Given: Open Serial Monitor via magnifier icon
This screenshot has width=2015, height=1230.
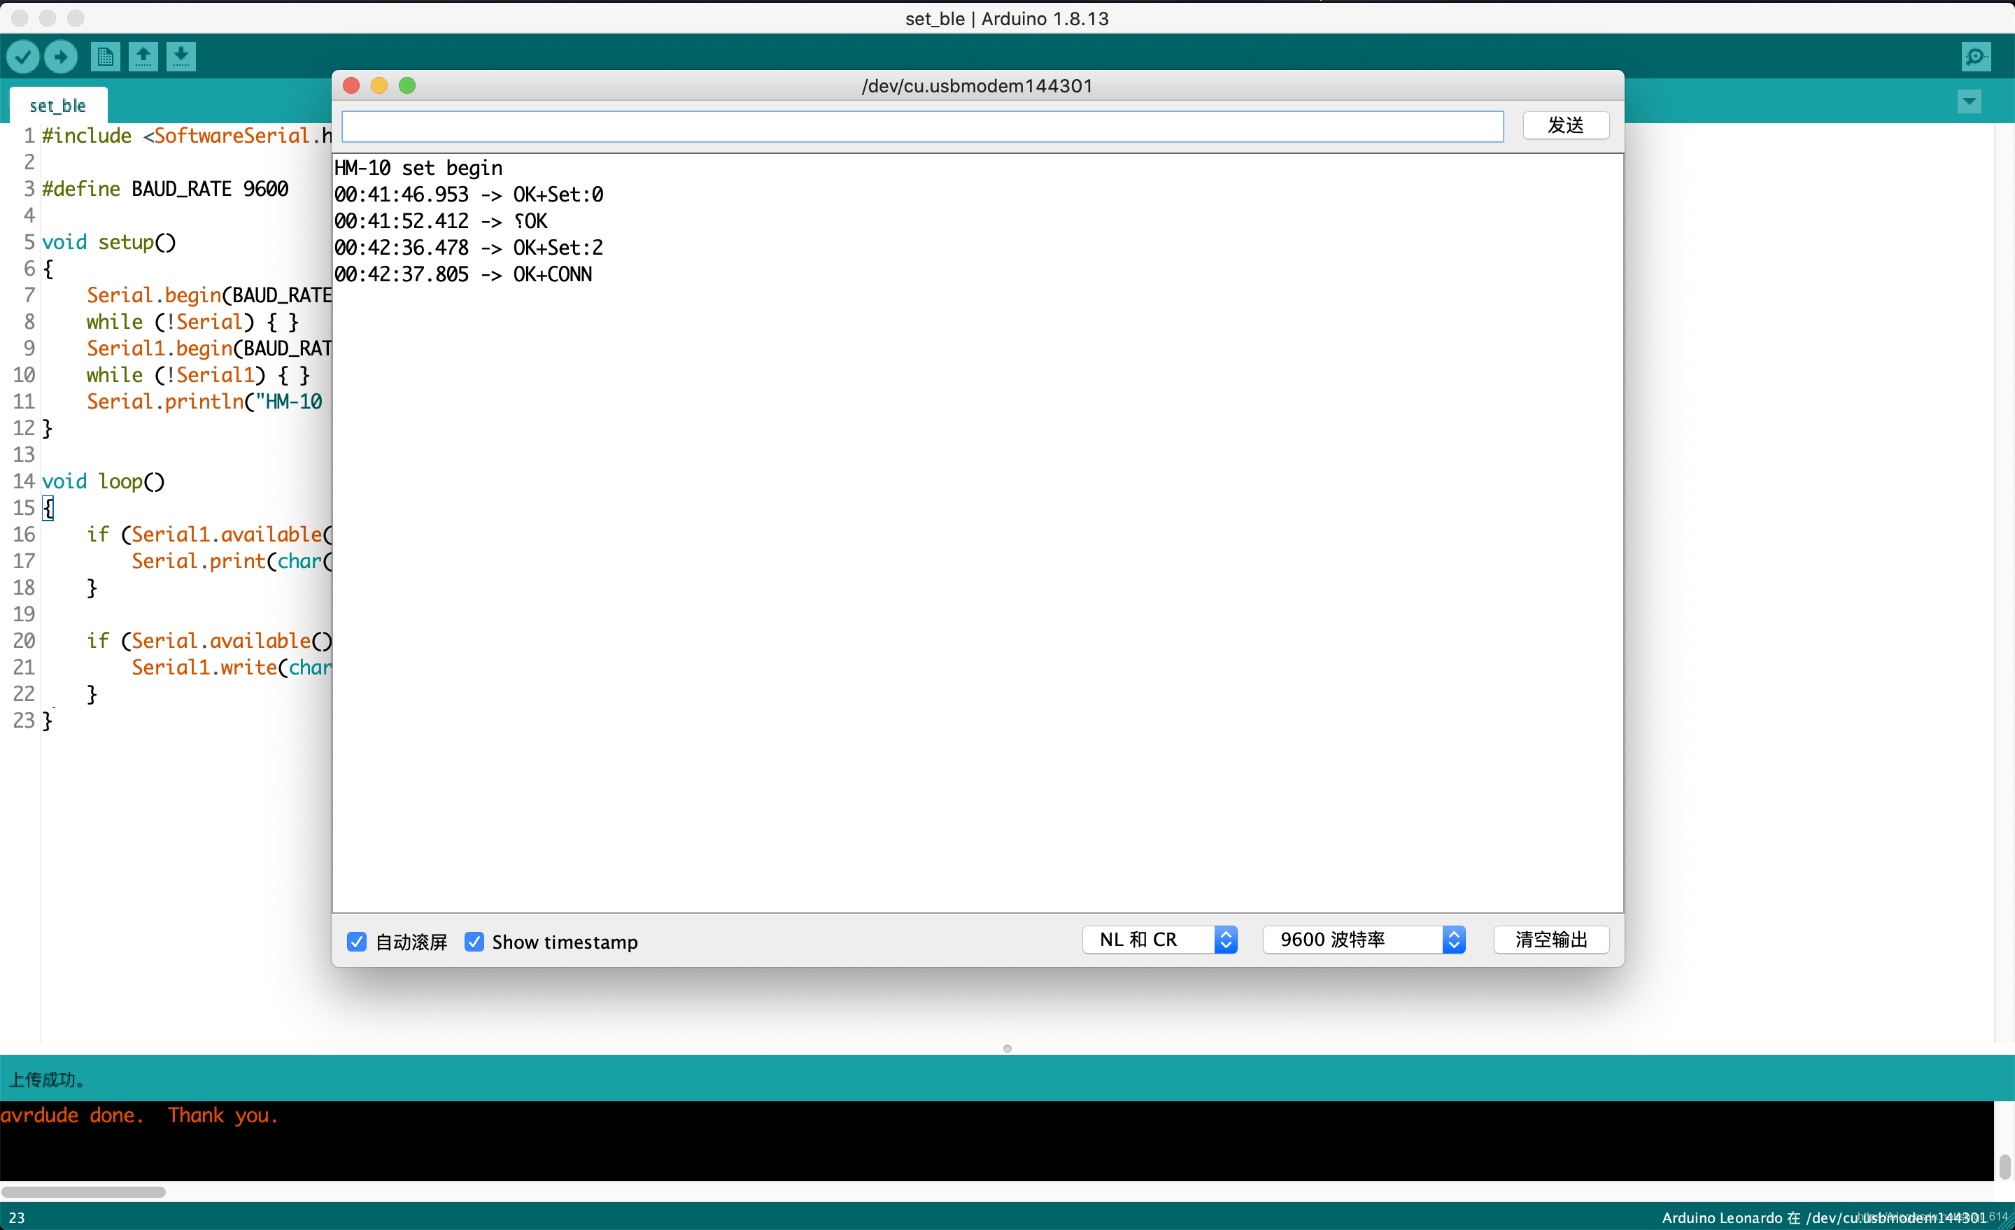Looking at the screenshot, I should pyautogui.click(x=1976, y=57).
